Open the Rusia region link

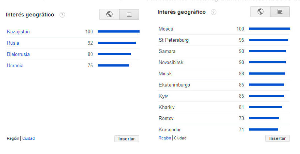point(13,43)
